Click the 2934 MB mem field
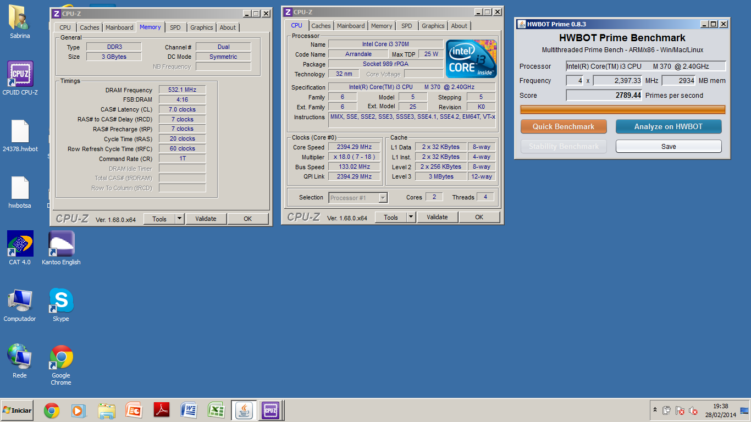 [x=678, y=81]
